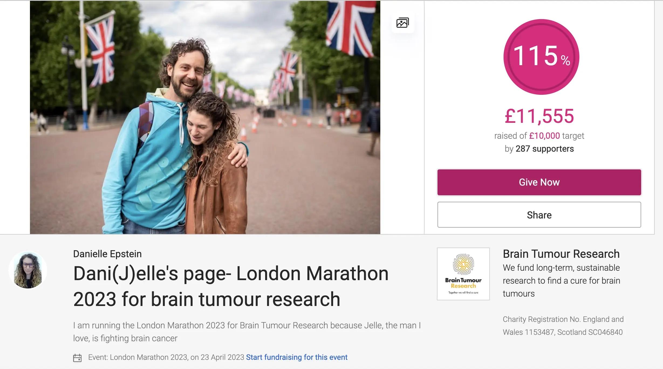The height and width of the screenshot is (369, 663).
Task: Open the Start fundraising for this event link
Action: (x=296, y=357)
